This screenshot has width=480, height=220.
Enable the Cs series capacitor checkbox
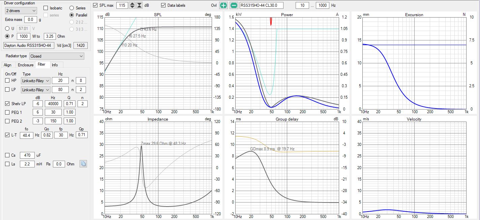pyautogui.click(x=7, y=155)
